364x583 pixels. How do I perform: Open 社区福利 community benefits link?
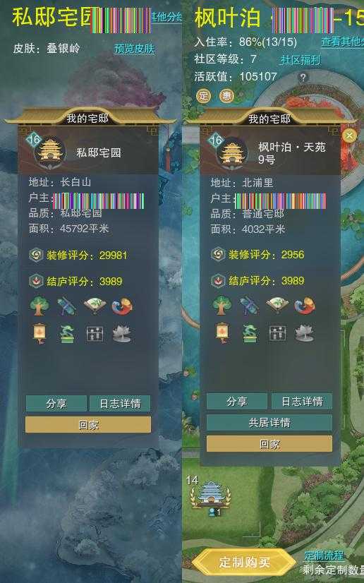click(x=300, y=60)
